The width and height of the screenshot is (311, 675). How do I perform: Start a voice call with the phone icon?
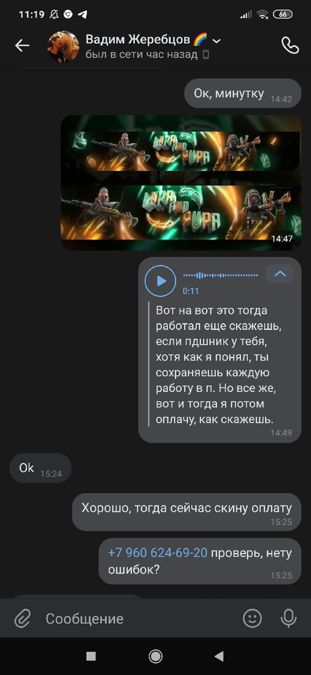(x=290, y=45)
